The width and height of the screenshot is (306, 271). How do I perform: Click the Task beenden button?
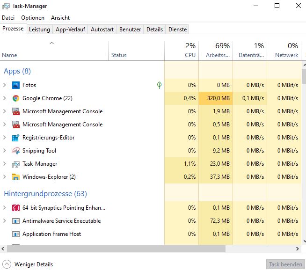pyautogui.click(x=285, y=264)
